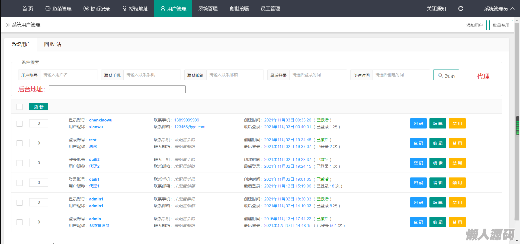Open 鱼苗管理 menu with clock icon
The height and width of the screenshot is (244, 520).
tap(58, 9)
